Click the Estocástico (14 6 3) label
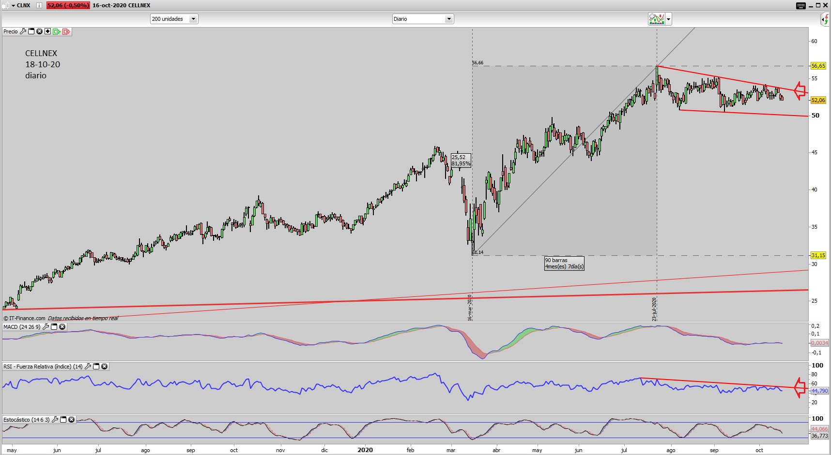Image resolution: width=831 pixels, height=455 pixels. [x=27, y=420]
